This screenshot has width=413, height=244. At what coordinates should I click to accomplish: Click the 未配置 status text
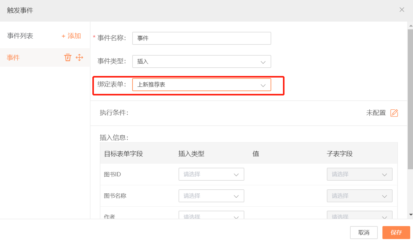376,113
